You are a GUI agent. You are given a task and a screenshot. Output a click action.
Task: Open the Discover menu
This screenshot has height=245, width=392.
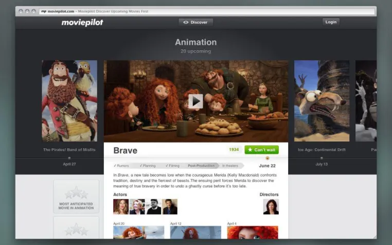tap(195, 22)
